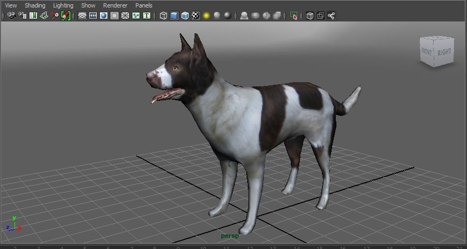The image size is (467, 249).
Task: Toggle the Resolution Gate sphere icon
Action: click(104, 16)
